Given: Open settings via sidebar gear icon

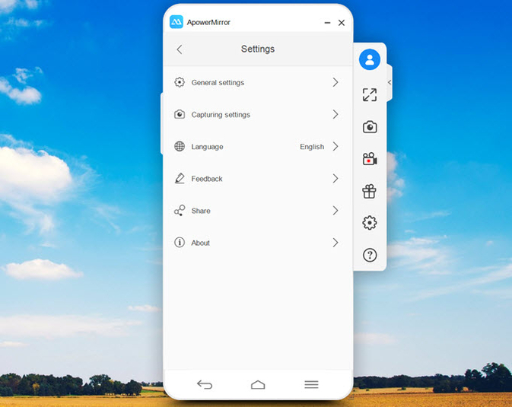Looking at the screenshot, I should point(369,223).
